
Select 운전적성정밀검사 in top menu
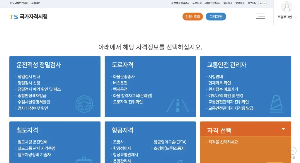pos(180,3)
